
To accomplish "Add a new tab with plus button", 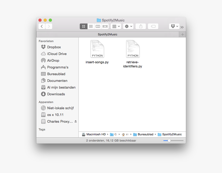I will tap(183, 34).
